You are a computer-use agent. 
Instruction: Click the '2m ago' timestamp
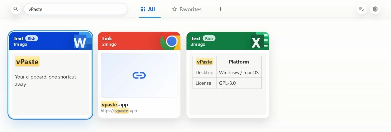click(x=109, y=44)
